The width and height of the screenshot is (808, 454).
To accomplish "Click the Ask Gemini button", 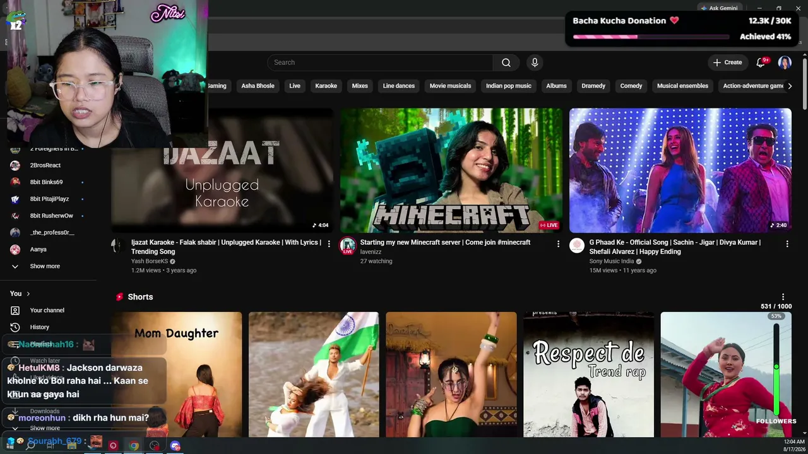I will point(719,8).
